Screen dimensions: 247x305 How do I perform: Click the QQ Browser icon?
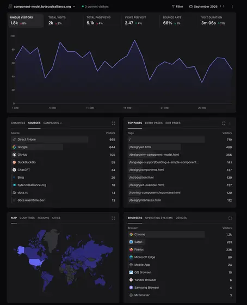click(x=131, y=272)
